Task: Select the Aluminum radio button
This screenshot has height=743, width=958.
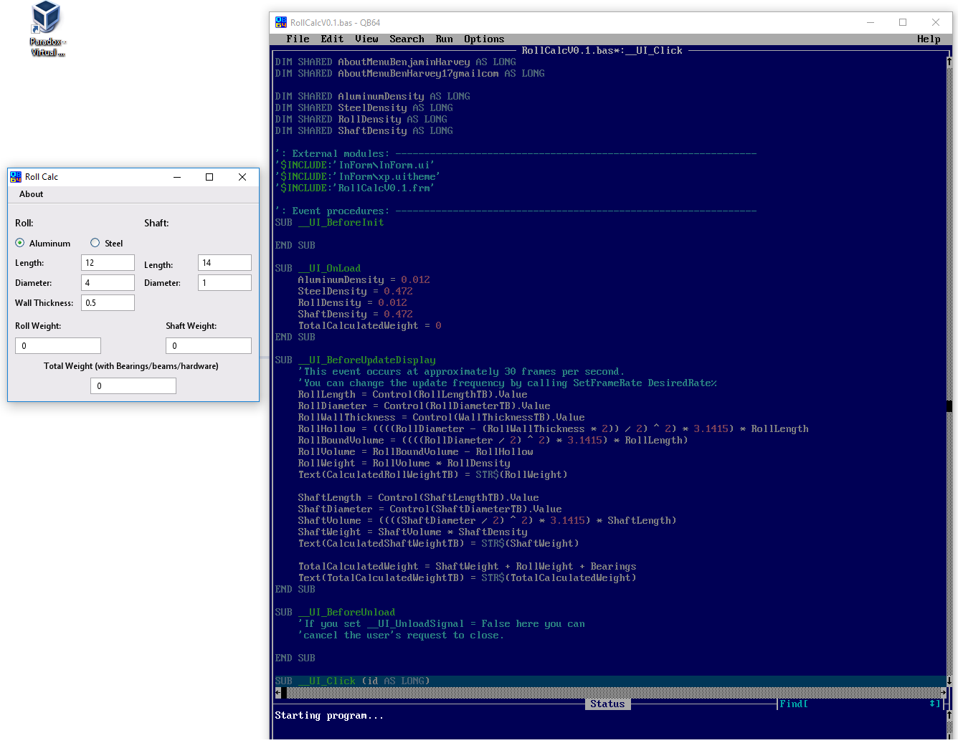Action: 20,243
